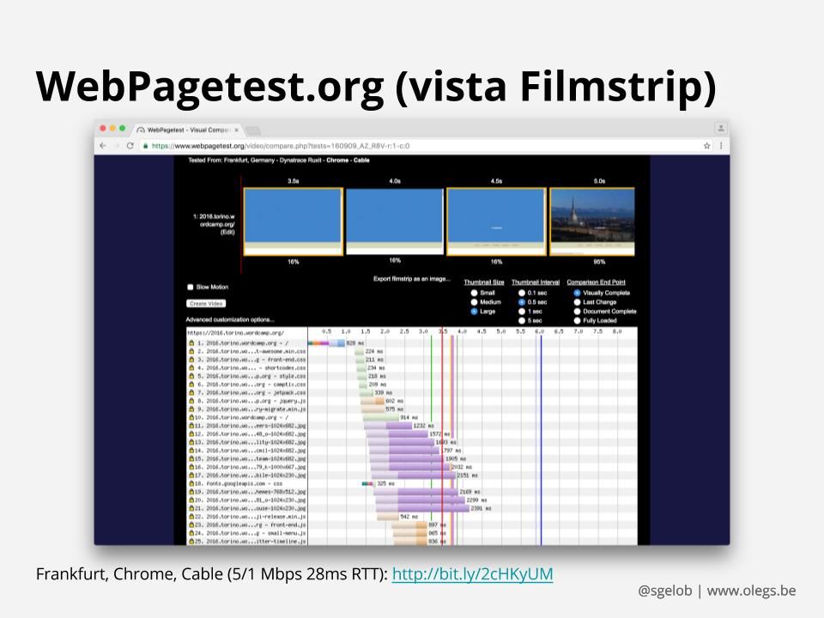Screen dimensions: 824x618
Task: Click lock icon of request 3 front-end.css
Action: coord(191,360)
